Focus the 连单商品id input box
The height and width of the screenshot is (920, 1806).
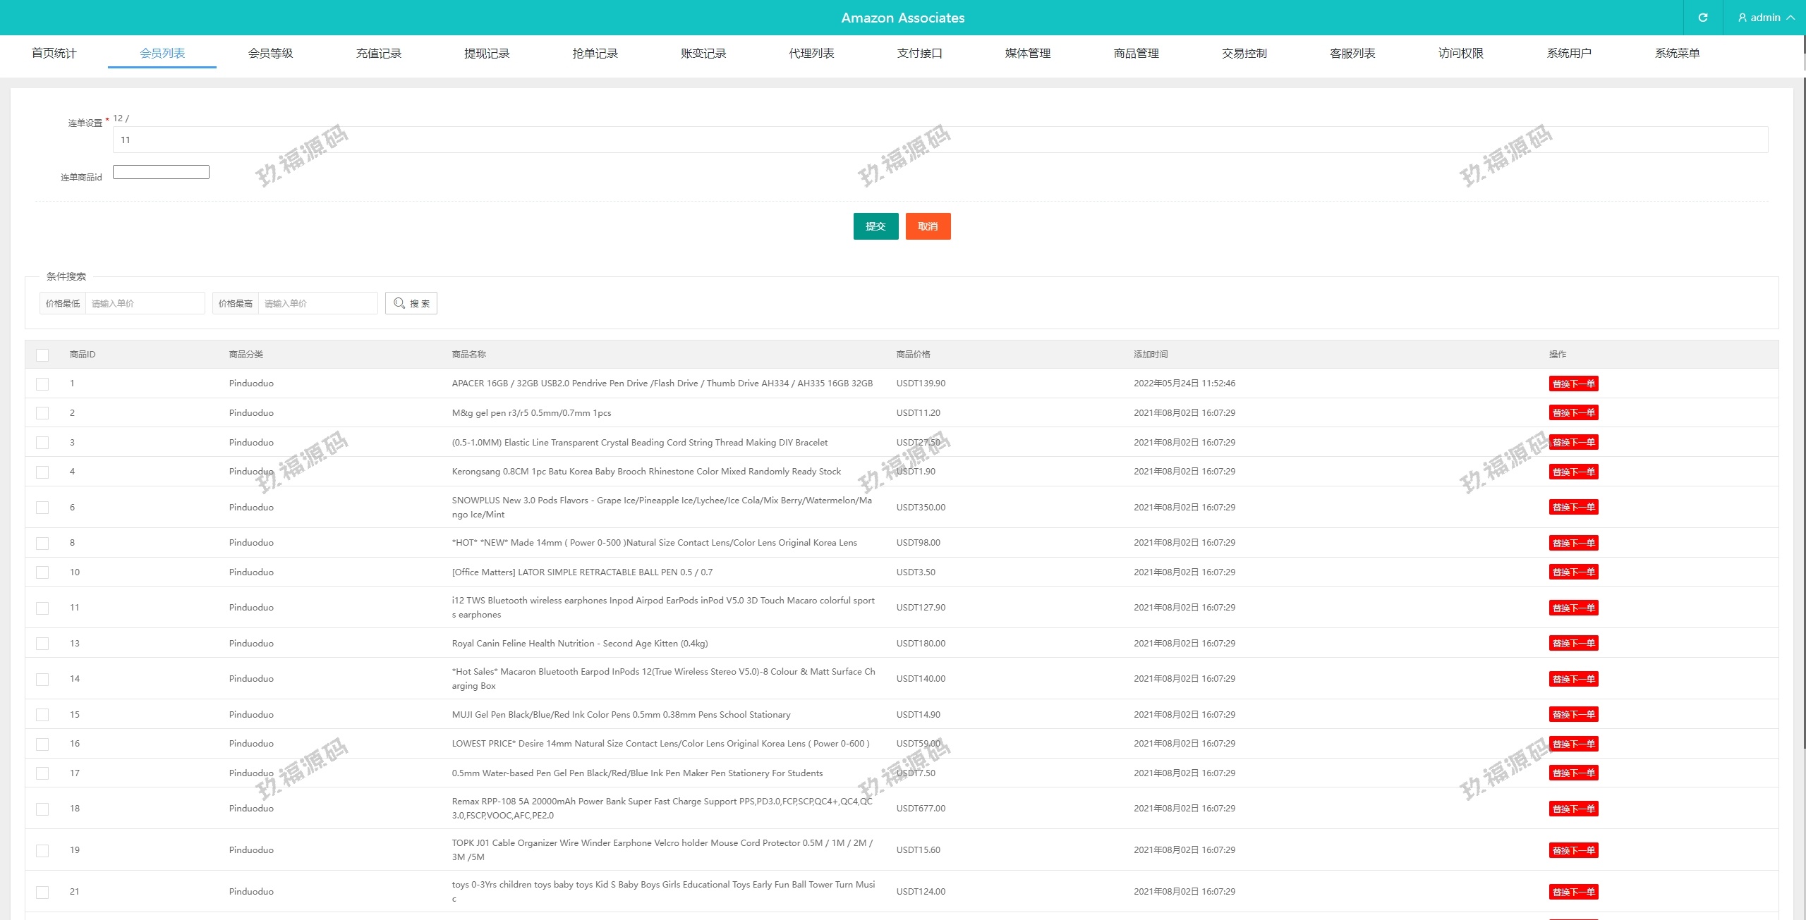(161, 172)
